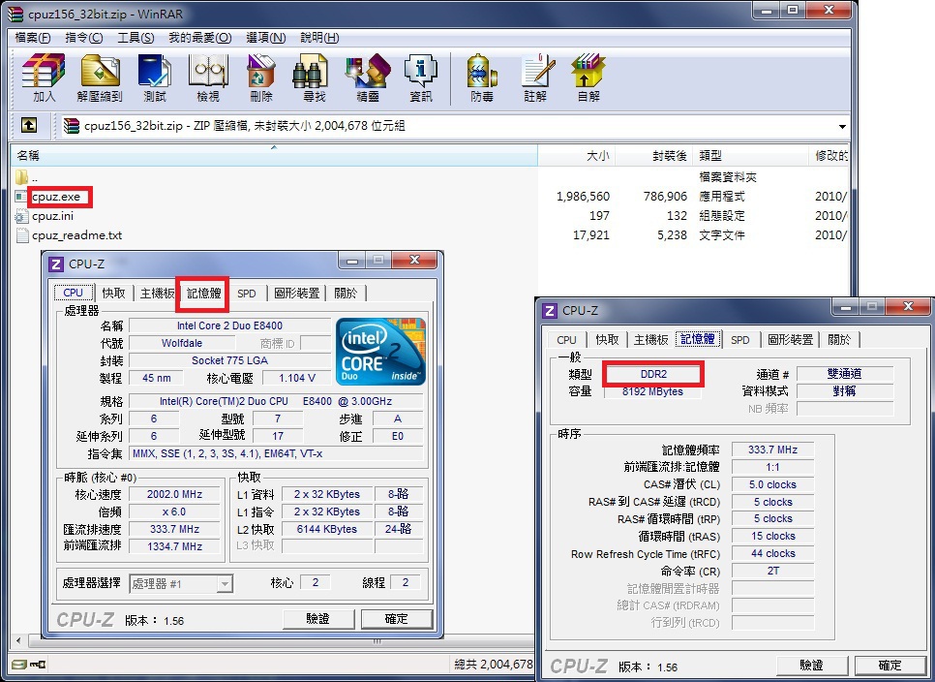
Task: Sort files by the 名稱 column header
Action: [274, 155]
